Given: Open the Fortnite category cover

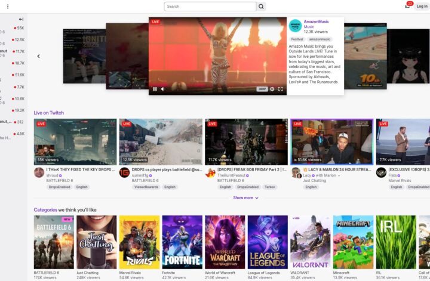Looking at the screenshot, I should point(182,242).
